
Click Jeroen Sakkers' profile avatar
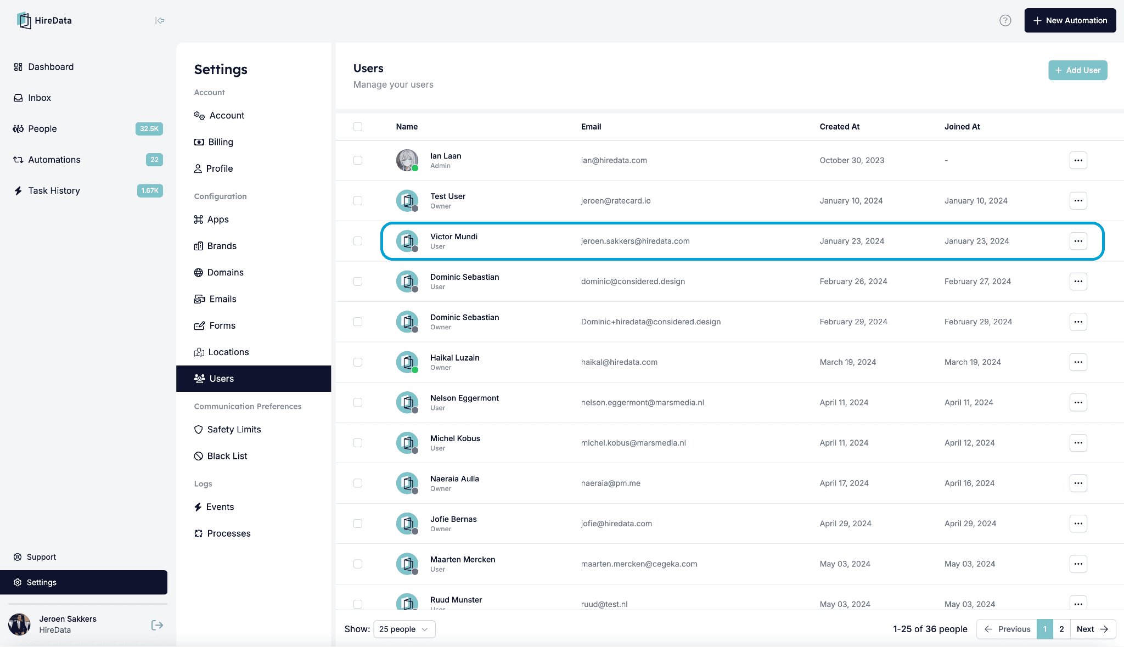19,625
